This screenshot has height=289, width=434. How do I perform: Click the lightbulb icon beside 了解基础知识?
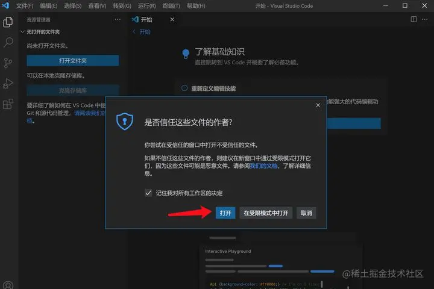tap(186, 54)
